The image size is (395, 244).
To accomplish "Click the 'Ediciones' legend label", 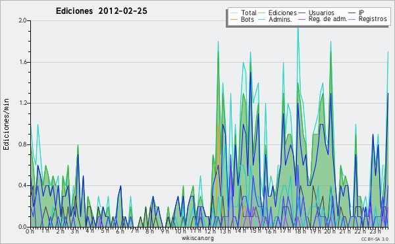I will point(282,13).
